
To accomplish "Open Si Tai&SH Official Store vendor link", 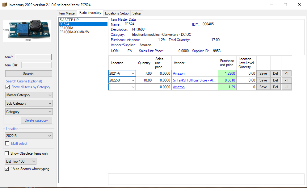I will click(194, 80).
